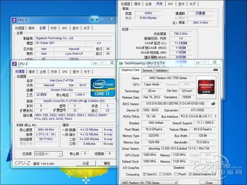Open the AMD Radeon HD 7700 Series dropdown
The height and width of the screenshot is (185, 247).
coord(149,183)
